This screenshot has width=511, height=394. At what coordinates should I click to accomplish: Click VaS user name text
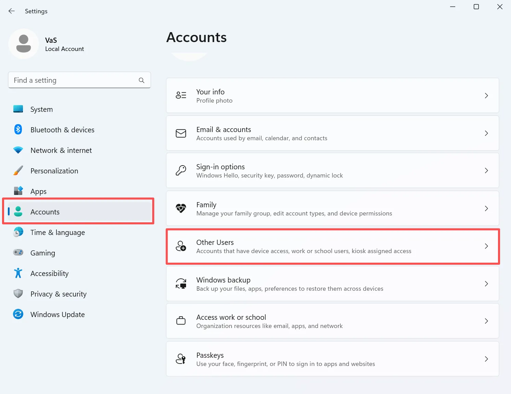point(51,40)
